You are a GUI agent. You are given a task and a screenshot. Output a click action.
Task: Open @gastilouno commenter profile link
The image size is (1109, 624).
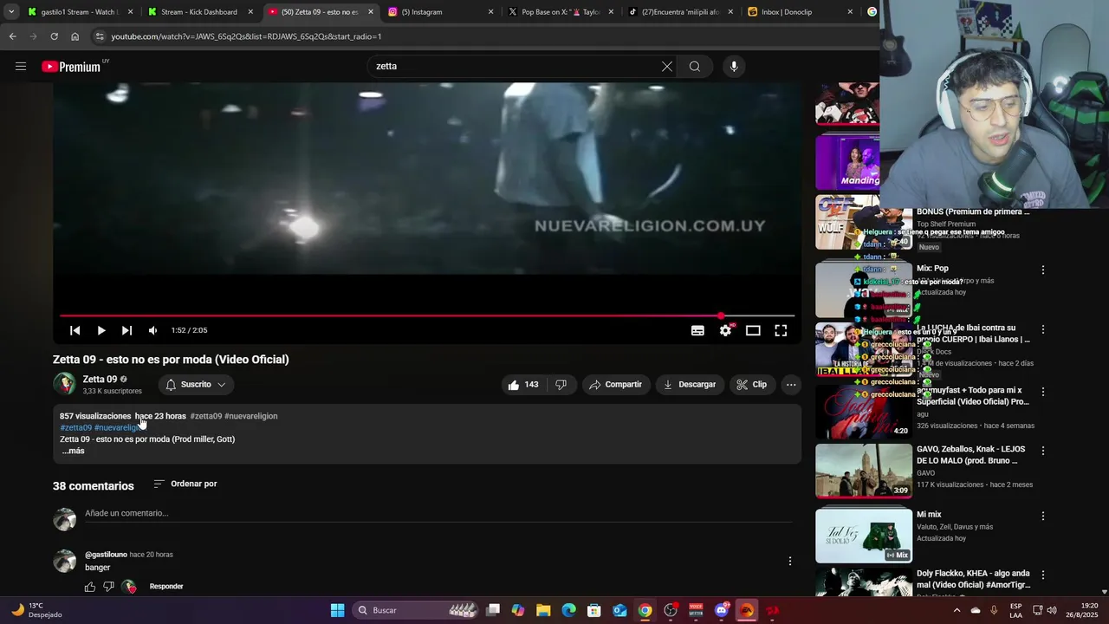point(106,555)
